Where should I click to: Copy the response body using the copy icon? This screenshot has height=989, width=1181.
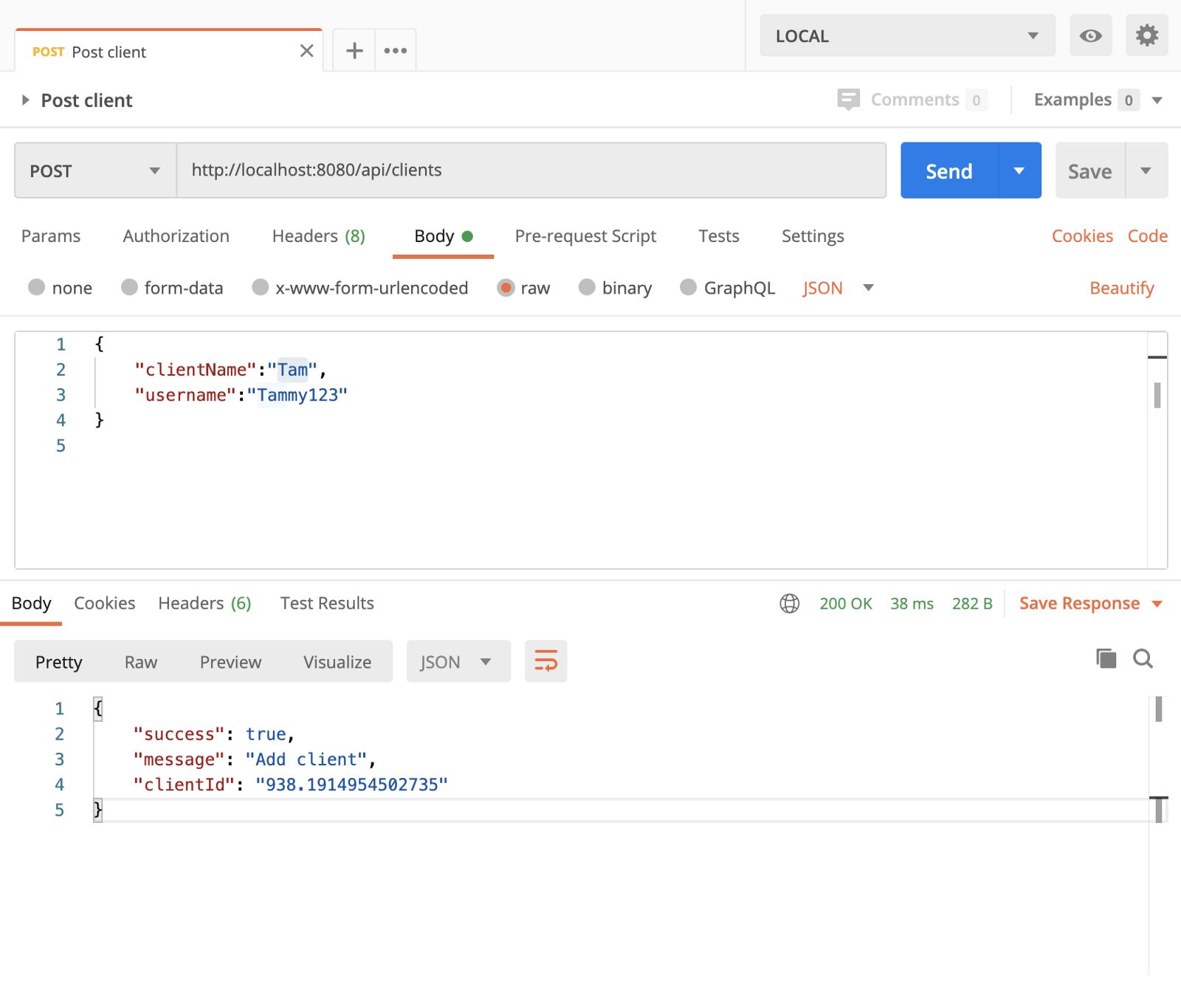tap(1105, 658)
